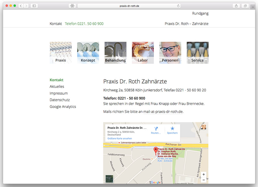This screenshot has width=258, height=187.
Task: Open the Rundgang link at top
Action: pos(200,13)
